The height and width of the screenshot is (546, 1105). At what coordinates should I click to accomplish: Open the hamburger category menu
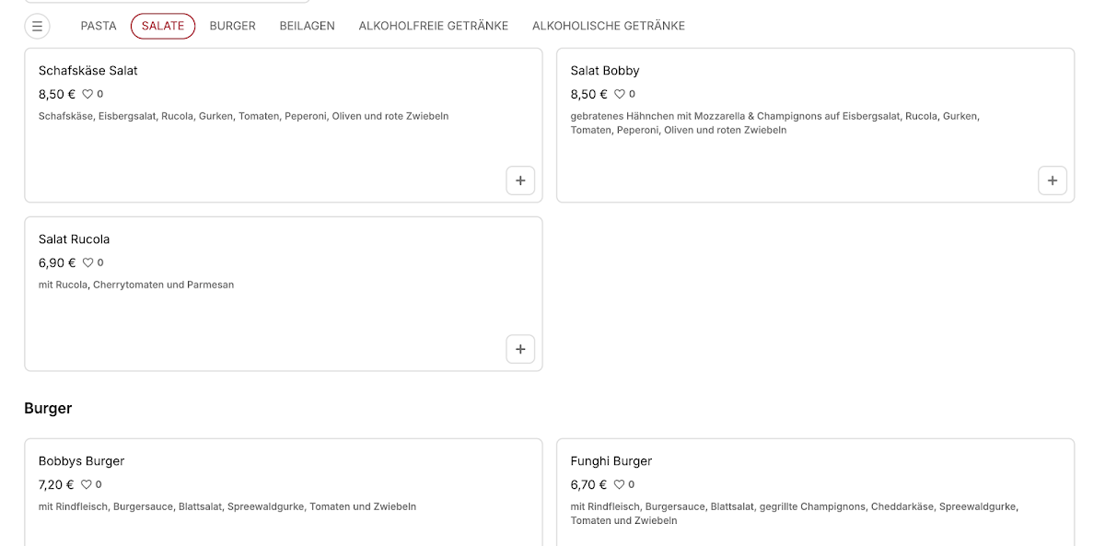pyautogui.click(x=37, y=26)
